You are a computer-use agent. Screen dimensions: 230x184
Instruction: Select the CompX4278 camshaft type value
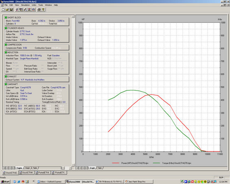(x=26, y=88)
